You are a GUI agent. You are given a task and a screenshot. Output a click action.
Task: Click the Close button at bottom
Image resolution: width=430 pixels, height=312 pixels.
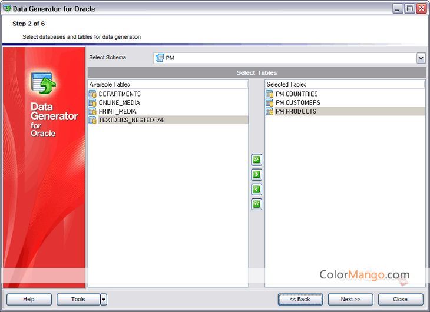pos(401,300)
